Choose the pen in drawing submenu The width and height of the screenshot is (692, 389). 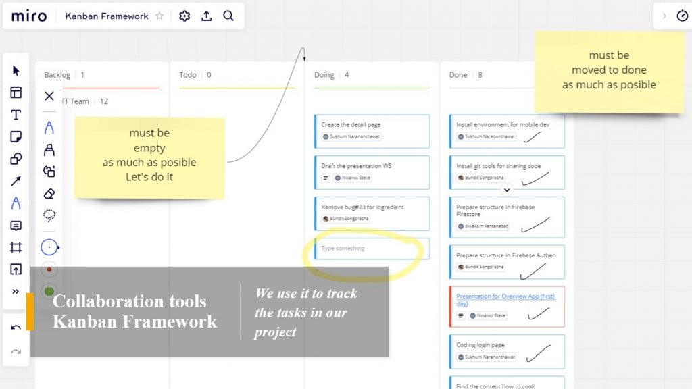coord(49,128)
